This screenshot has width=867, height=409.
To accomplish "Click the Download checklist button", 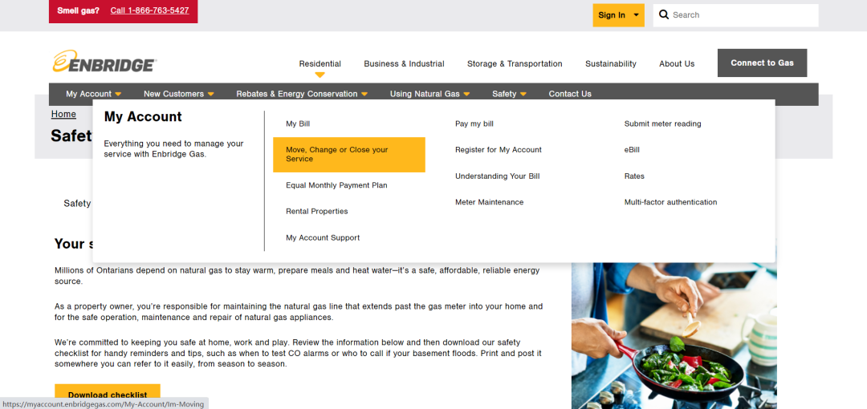I will pos(108,395).
